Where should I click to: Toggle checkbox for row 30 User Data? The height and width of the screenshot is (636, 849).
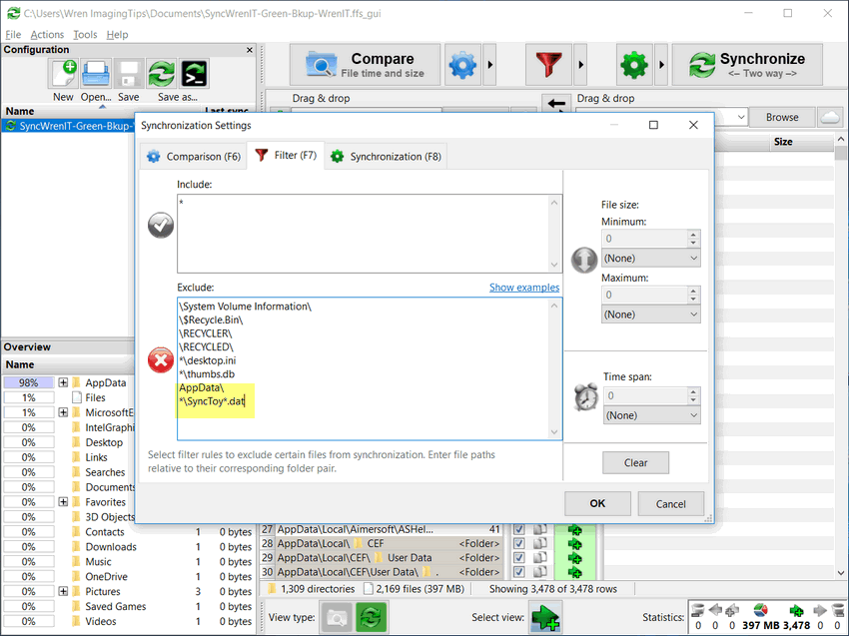coord(518,572)
